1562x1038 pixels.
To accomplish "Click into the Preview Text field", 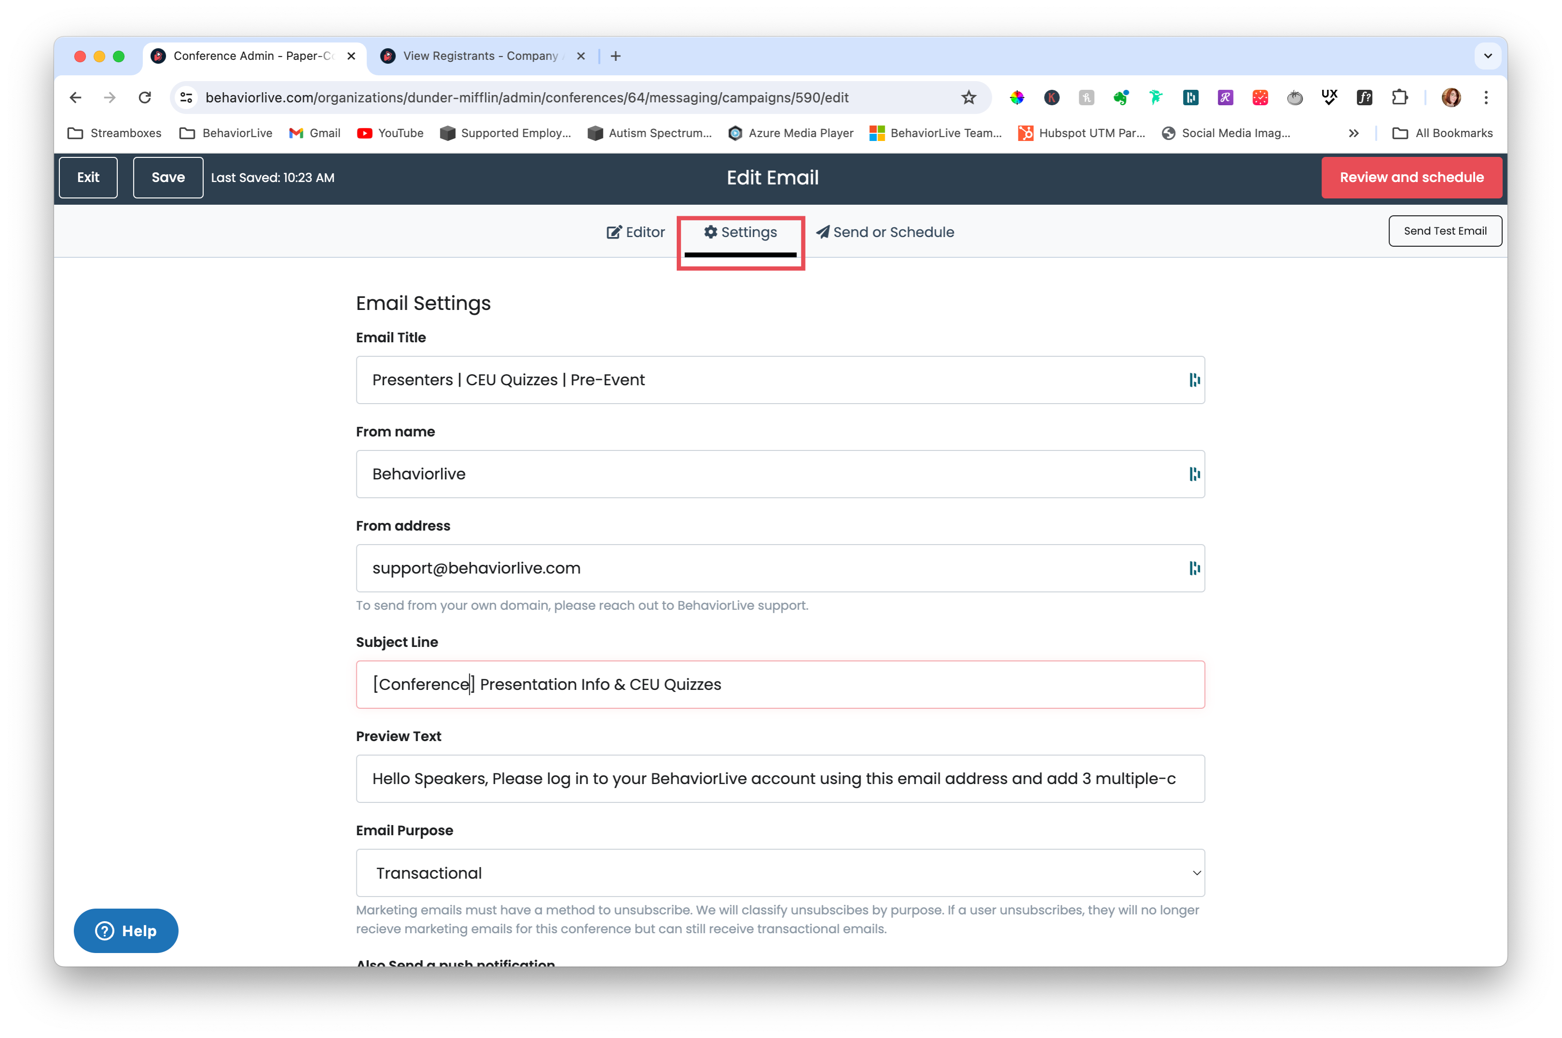I will [780, 778].
